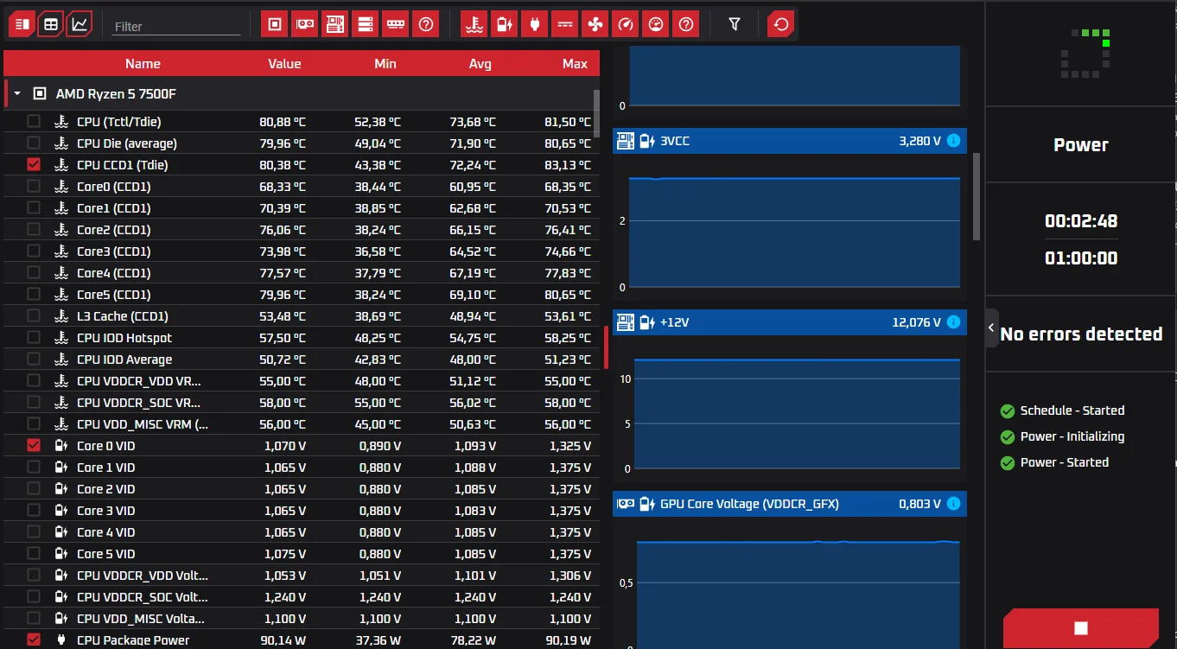Toggle the fan sensor filter icon
Image resolution: width=1177 pixels, height=649 pixels.
click(x=595, y=24)
